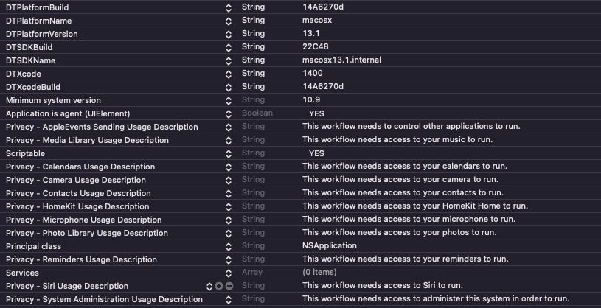Screen dimensions: 601x308
Task: Click the macosx13.1.internal value field
Action: click(x=341, y=60)
